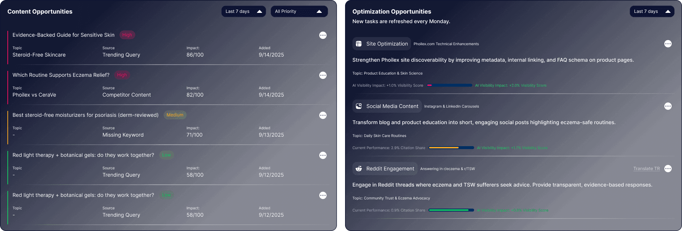Click 'Topic: Daily Skin Care Routines' label
The width and height of the screenshot is (682, 231).
click(x=379, y=136)
